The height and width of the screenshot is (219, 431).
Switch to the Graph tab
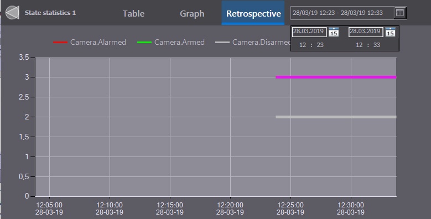(x=192, y=13)
